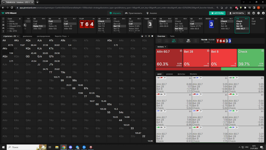Open new solution icon in left sidebar
Image resolution: width=266 pixels, height=150 pixels.
click(3, 19)
